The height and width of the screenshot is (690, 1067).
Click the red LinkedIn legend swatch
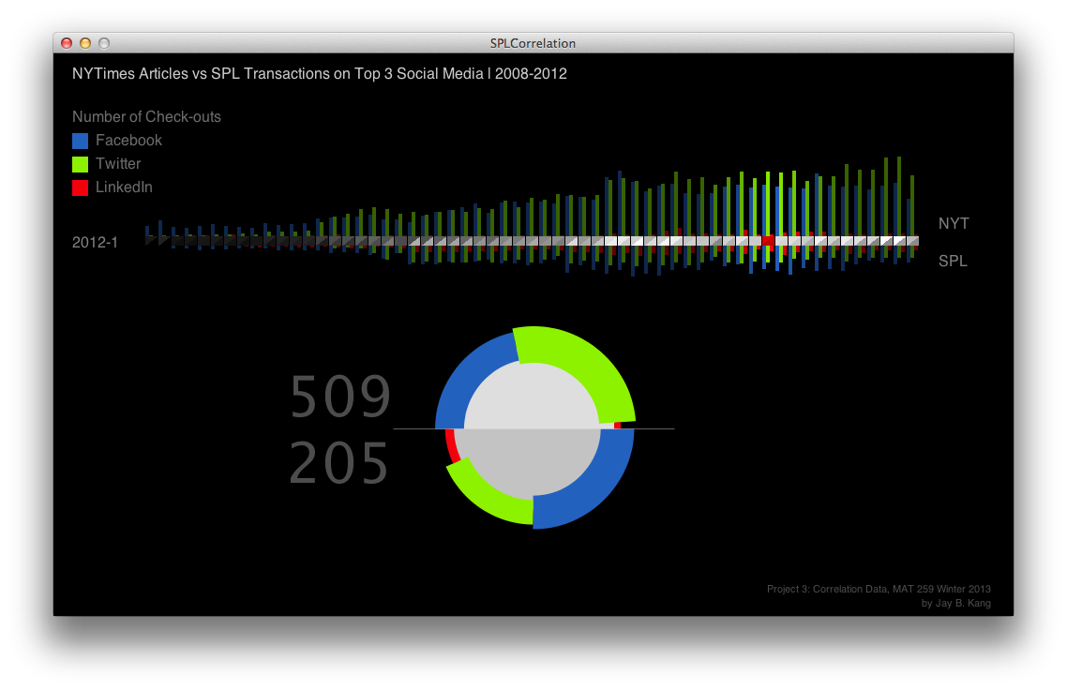click(81, 187)
